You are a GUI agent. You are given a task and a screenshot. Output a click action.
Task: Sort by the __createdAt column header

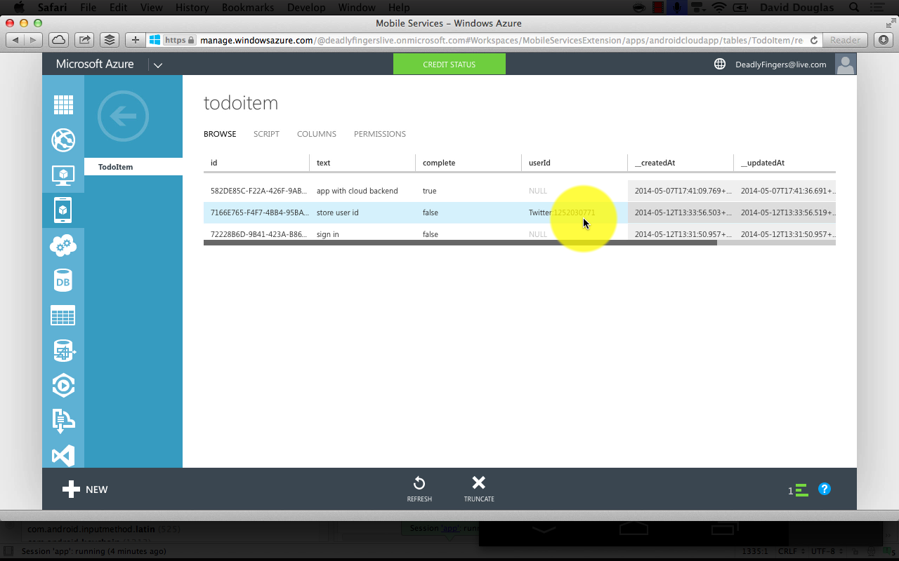pos(681,163)
